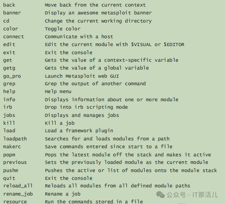The image size is (225, 204).
Task: Click the 'irb' command name
Action: coord(8,107)
